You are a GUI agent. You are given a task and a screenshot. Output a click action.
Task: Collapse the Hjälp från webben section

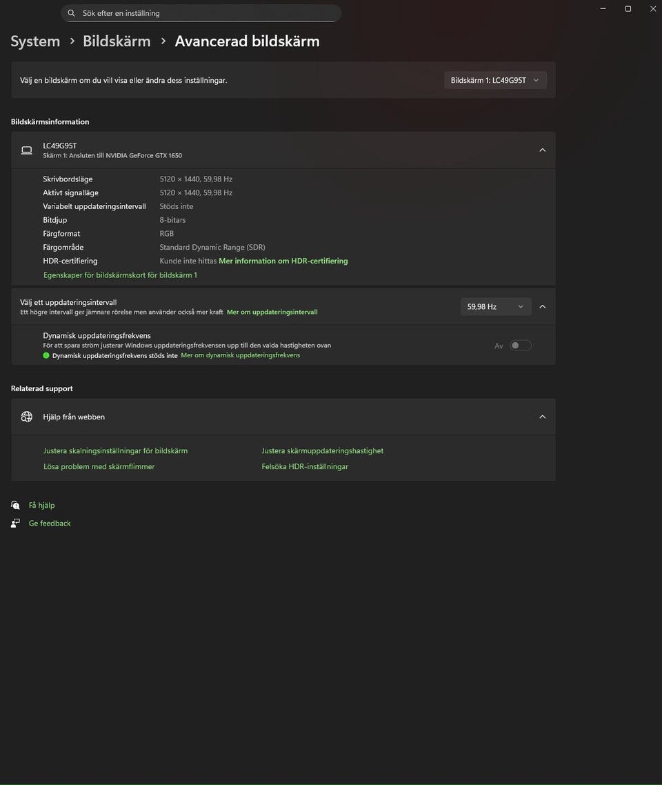[x=542, y=417]
